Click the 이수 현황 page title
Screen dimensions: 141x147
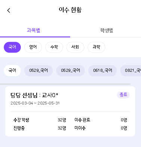(x=70, y=10)
